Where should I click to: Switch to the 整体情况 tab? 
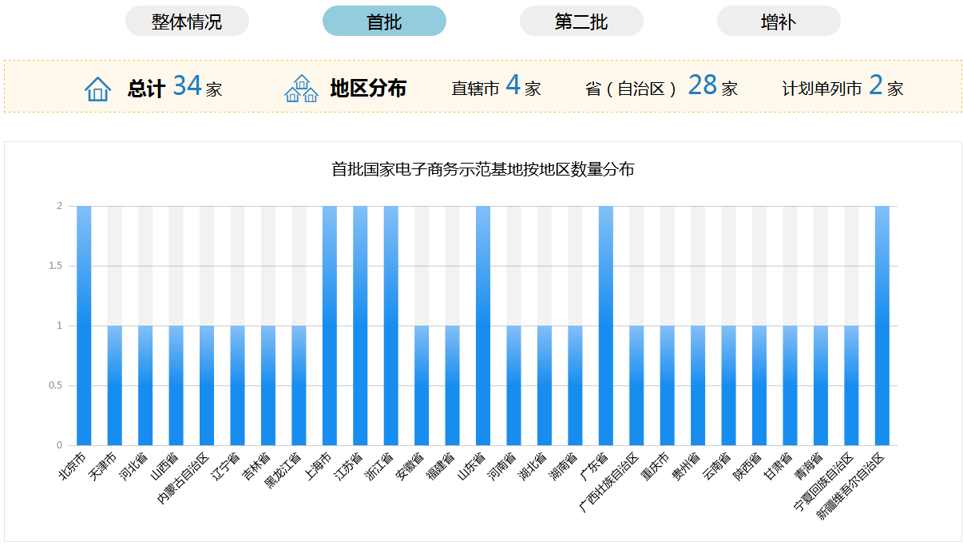pyautogui.click(x=187, y=22)
